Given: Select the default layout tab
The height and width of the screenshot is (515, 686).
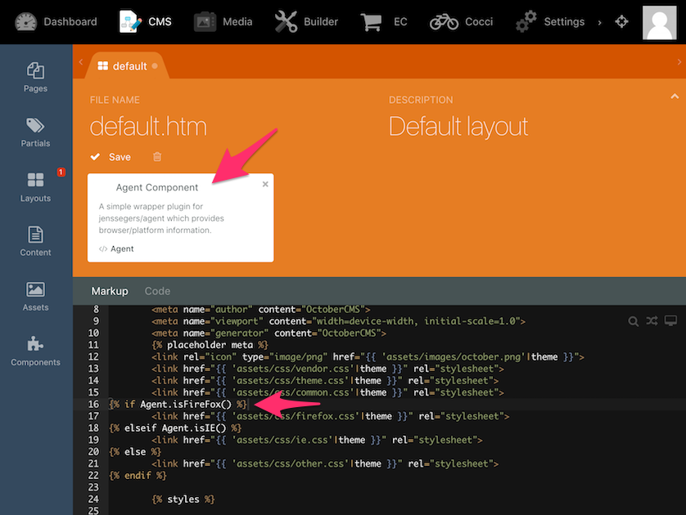Looking at the screenshot, I should [x=127, y=66].
